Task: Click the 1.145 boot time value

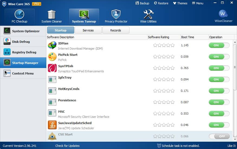Action: click(184, 45)
